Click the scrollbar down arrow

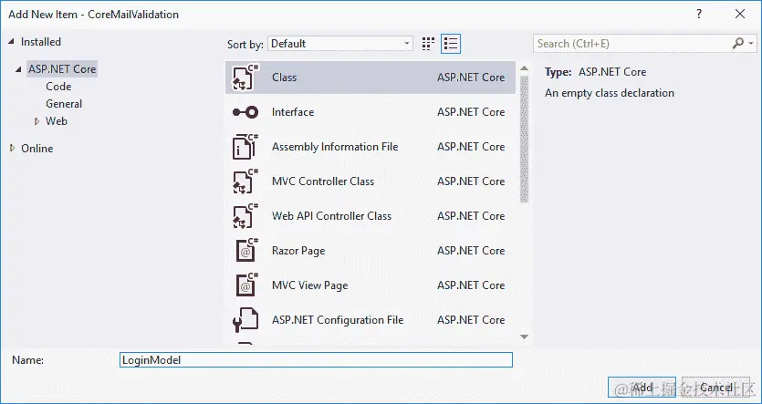click(524, 337)
